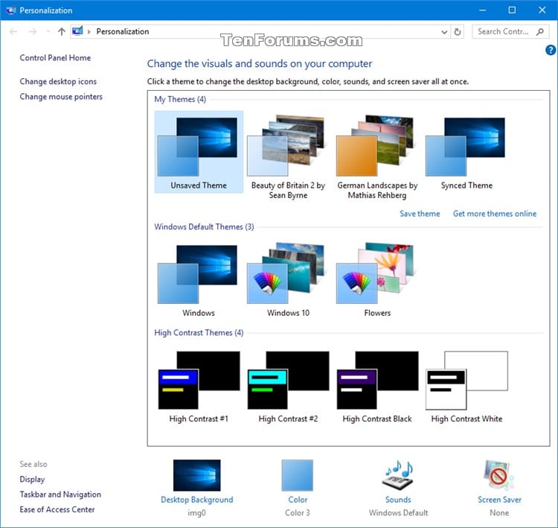Click the Forward navigation arrow
Image resolution: width=558 pixels, height=528 pixels.
pos(33,32)
